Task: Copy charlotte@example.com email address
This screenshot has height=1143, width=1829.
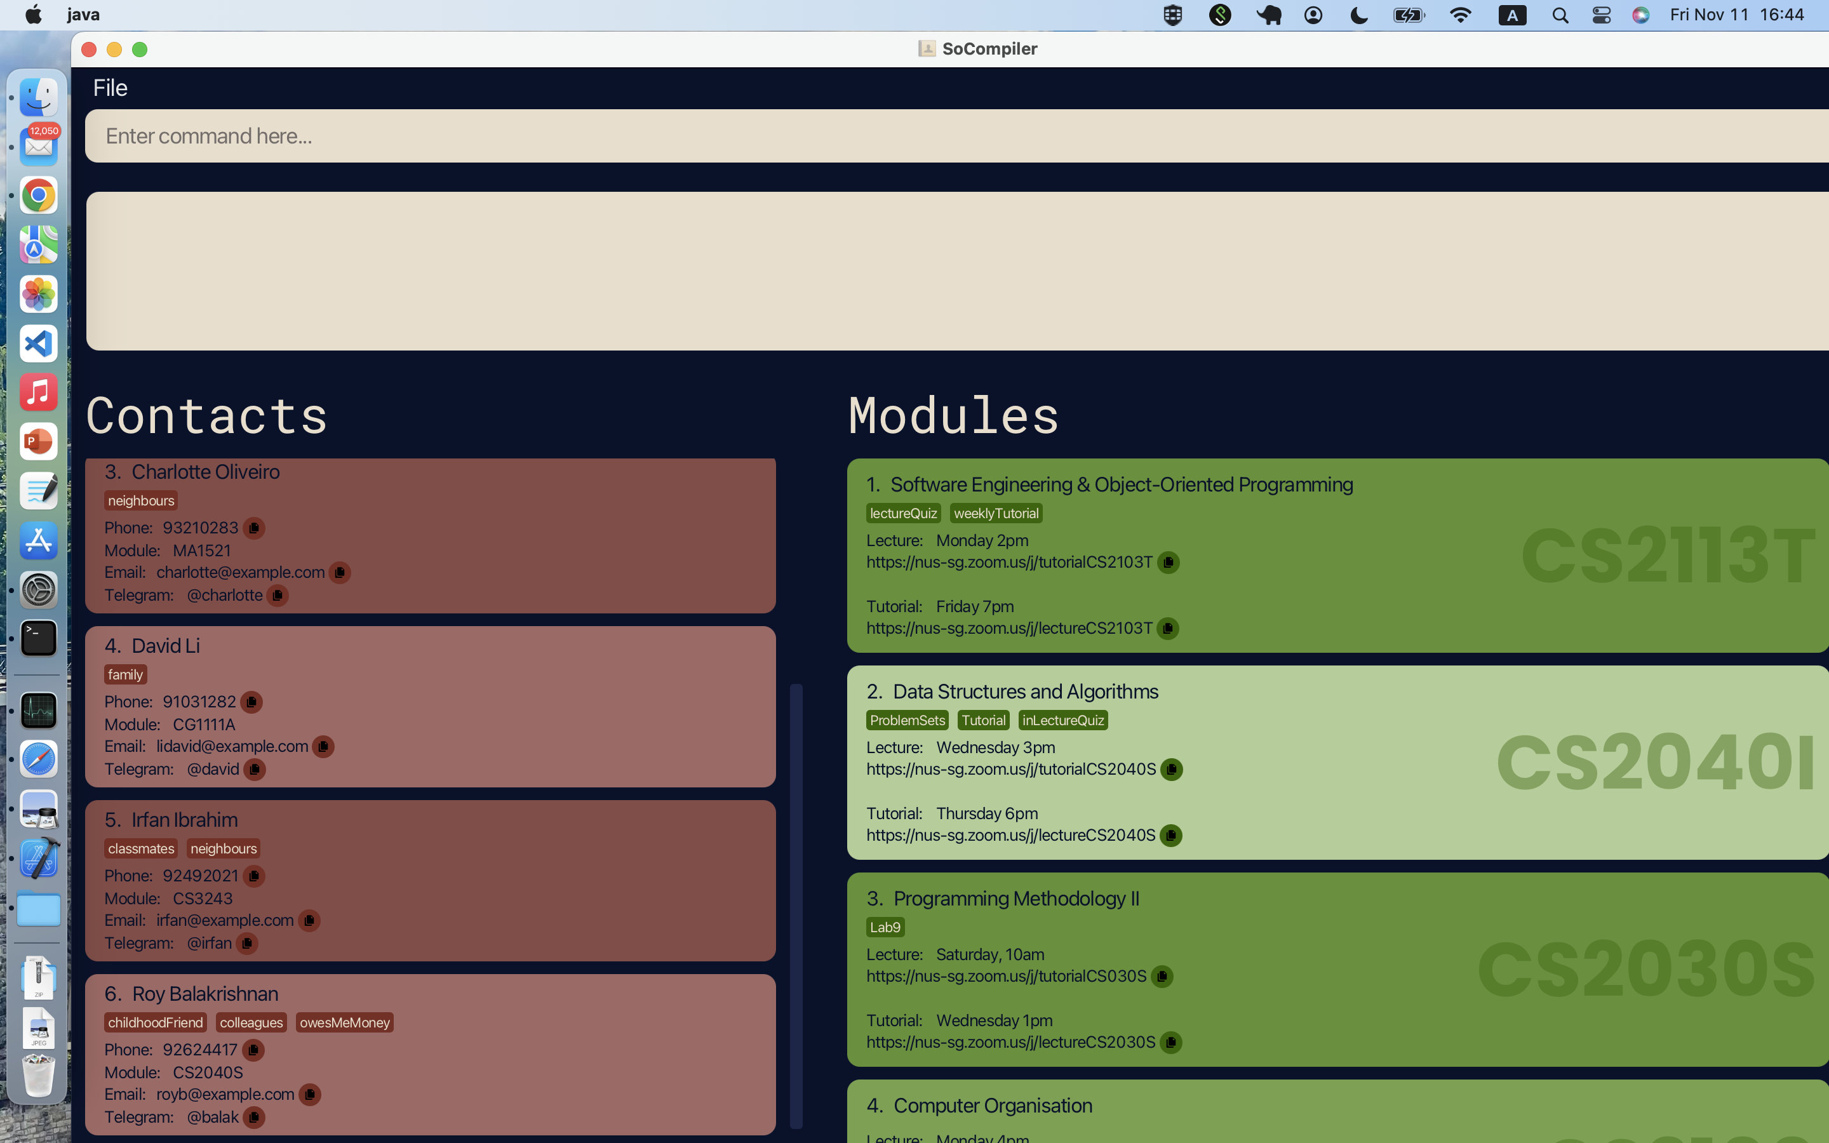Action: tap(339, 572)
